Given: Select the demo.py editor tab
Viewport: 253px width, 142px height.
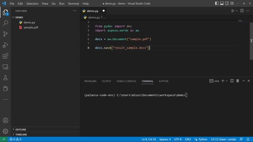Looking at the screenshot, I should click(x=94, y=11).
